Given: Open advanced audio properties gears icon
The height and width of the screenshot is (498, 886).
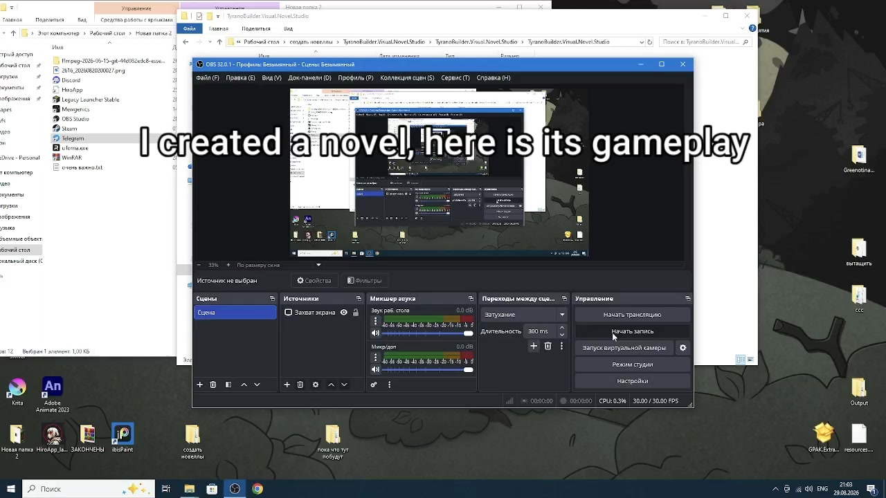Looking at the screenshot, I should 374,385.
